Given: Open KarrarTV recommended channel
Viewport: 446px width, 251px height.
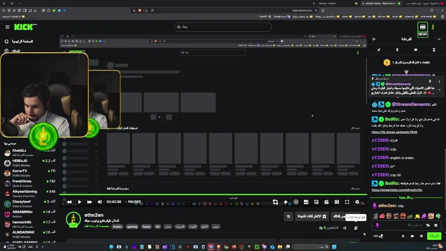Looking at the screenshot, I should pyautogui.click(x=30, y=173).
